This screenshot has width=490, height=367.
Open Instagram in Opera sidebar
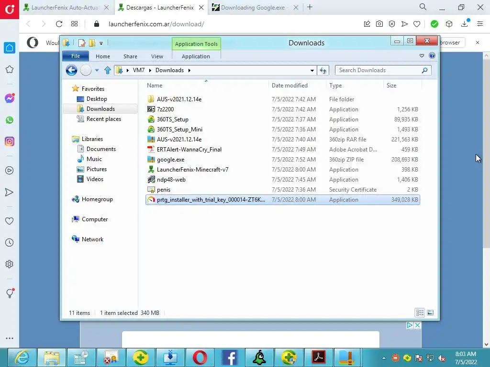10,141
